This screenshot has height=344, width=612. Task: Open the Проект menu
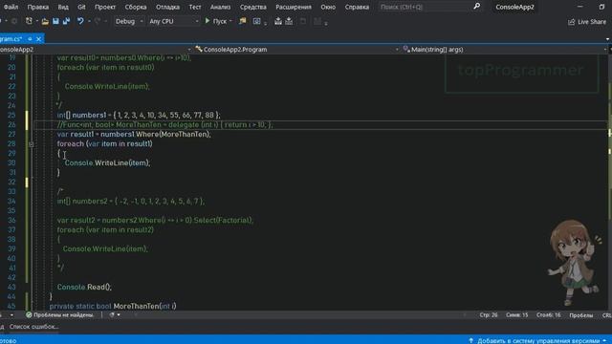coord(105,7)
